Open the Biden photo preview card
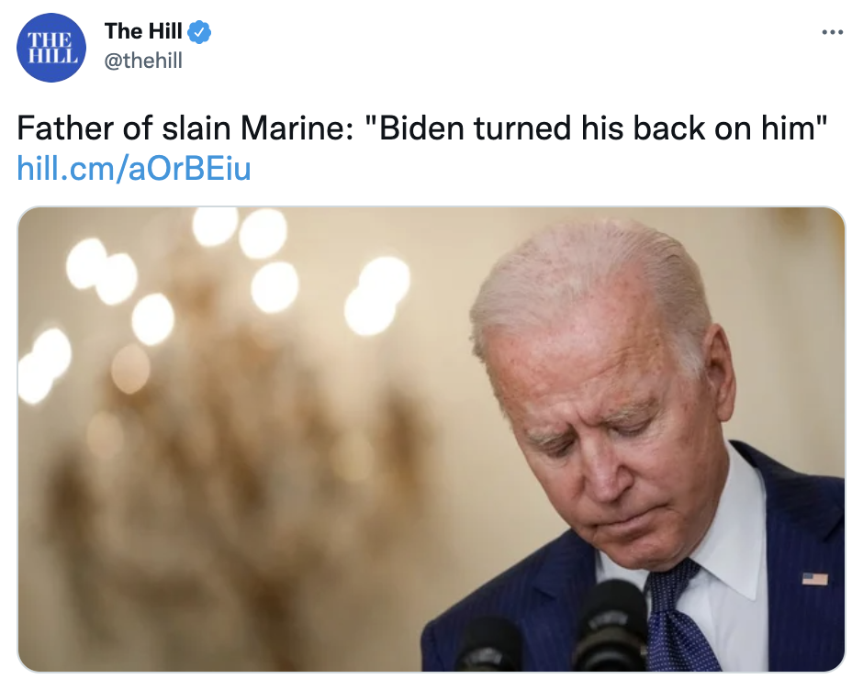Screen dimensions: 863x690 point(431,440)
